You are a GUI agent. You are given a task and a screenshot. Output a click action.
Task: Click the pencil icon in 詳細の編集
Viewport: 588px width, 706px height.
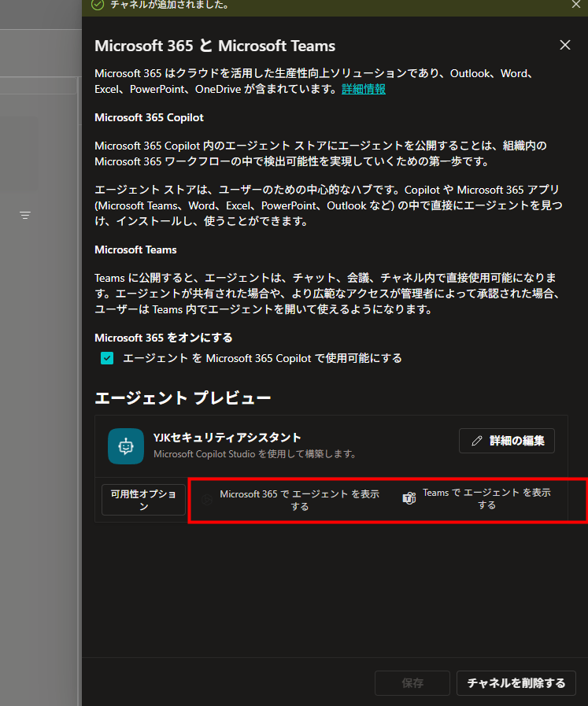(477, 441)
